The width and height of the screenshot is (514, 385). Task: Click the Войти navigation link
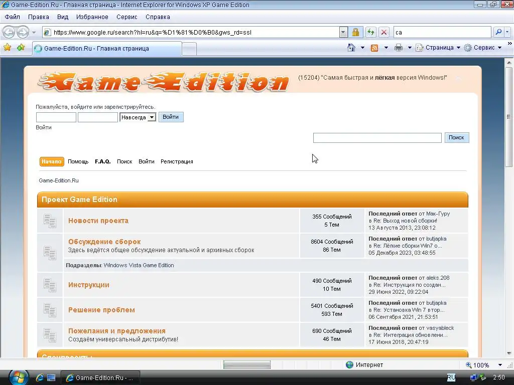pos(146,161)
